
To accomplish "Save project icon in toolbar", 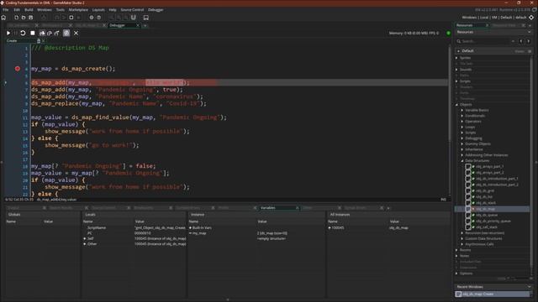I will (30, 18).
